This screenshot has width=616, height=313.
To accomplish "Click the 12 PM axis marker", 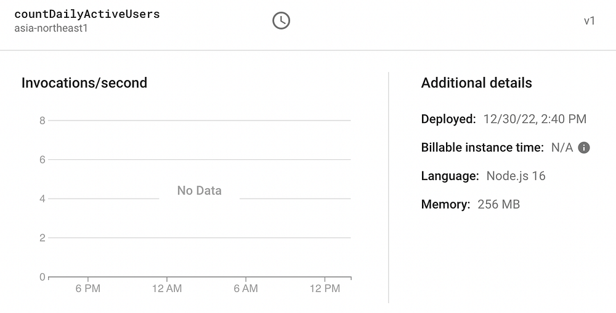I will tap(324, 288).
